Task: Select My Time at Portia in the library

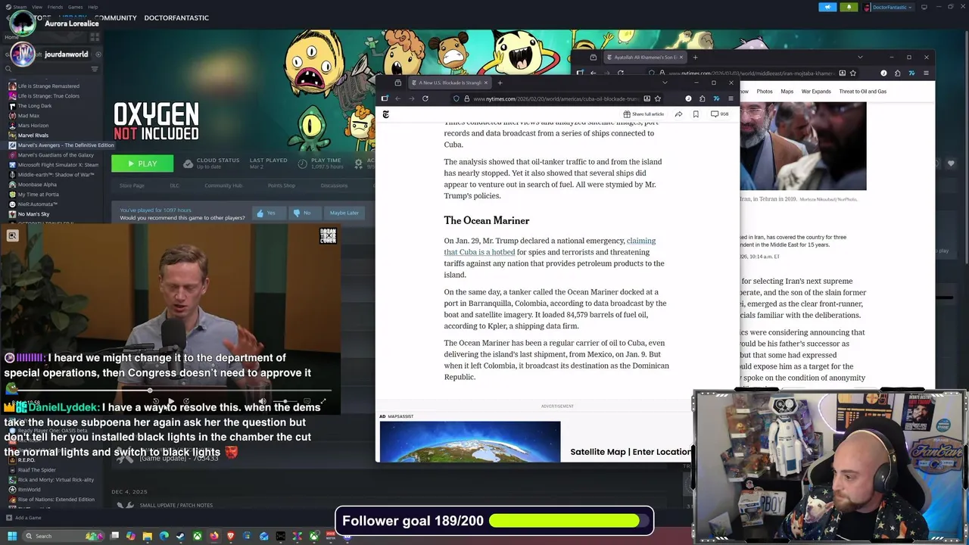Action: (x=38, y=195)
